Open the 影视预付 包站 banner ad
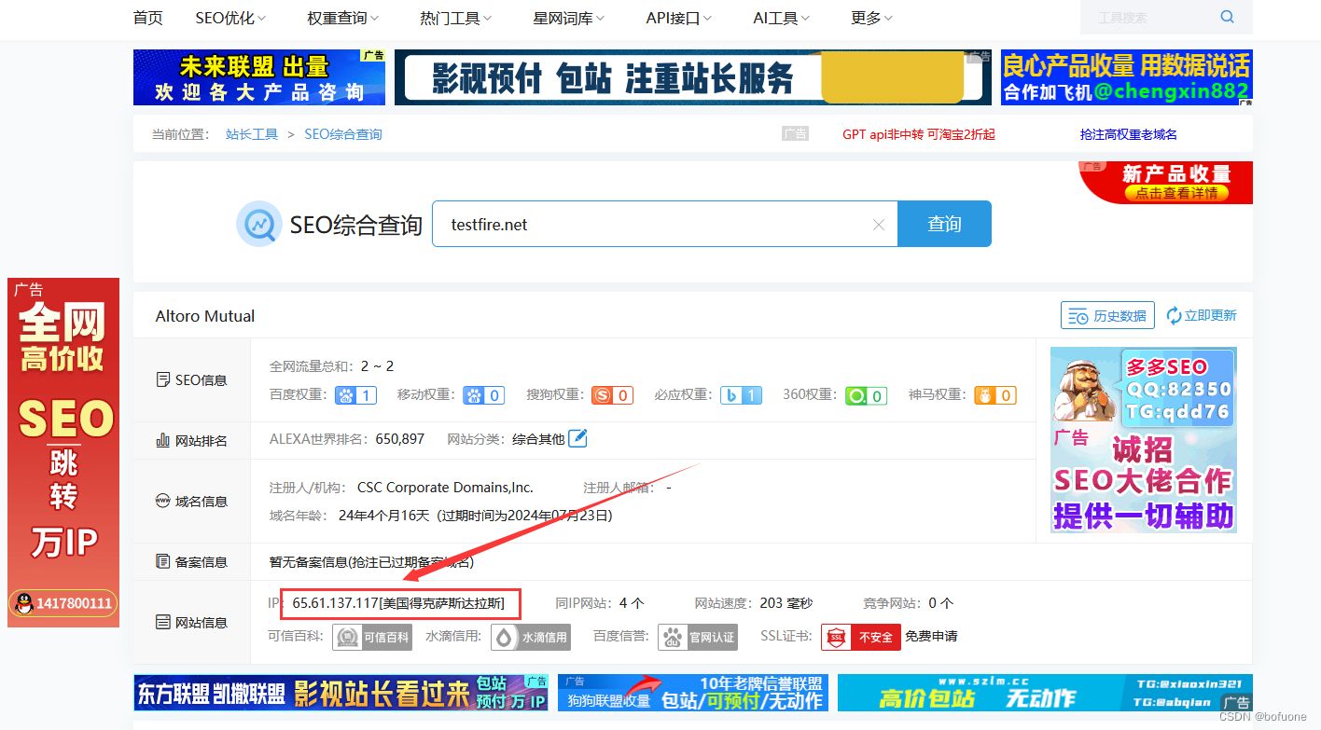 [693, 77]
